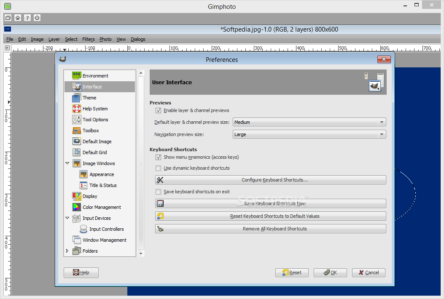Open the File menu

10,39
